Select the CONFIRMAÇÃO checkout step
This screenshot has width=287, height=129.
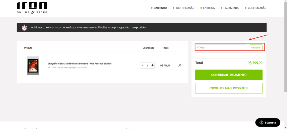pos(257,8)
